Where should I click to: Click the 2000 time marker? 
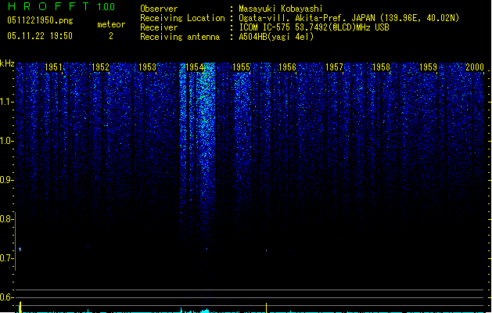pos(475,67)
